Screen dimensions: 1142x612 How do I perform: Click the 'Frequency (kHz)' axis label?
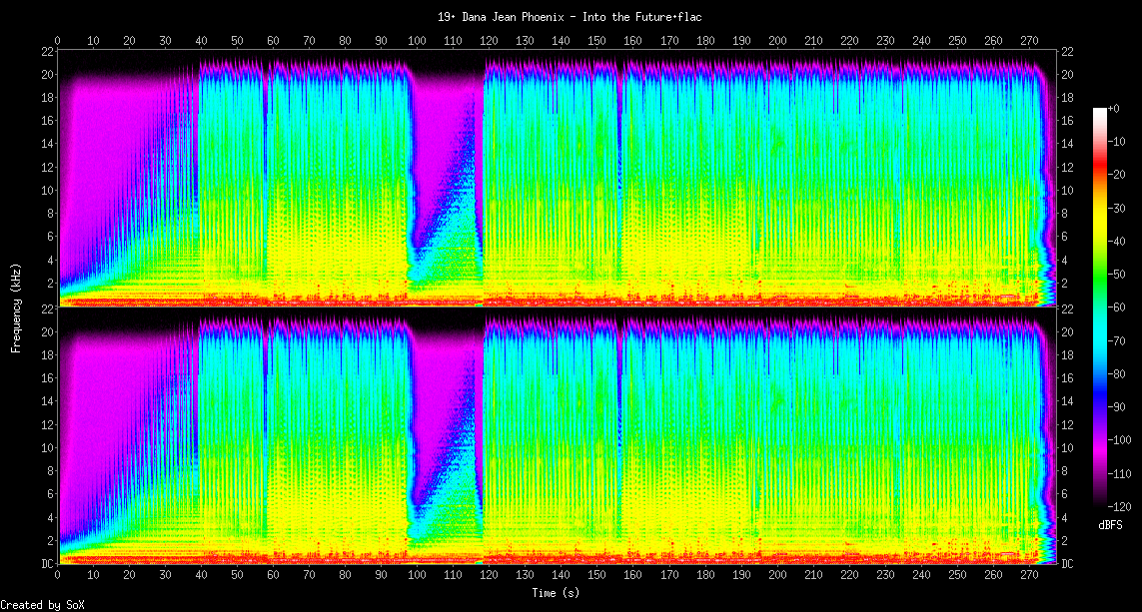pyautogui.click(x=16, y=306)
